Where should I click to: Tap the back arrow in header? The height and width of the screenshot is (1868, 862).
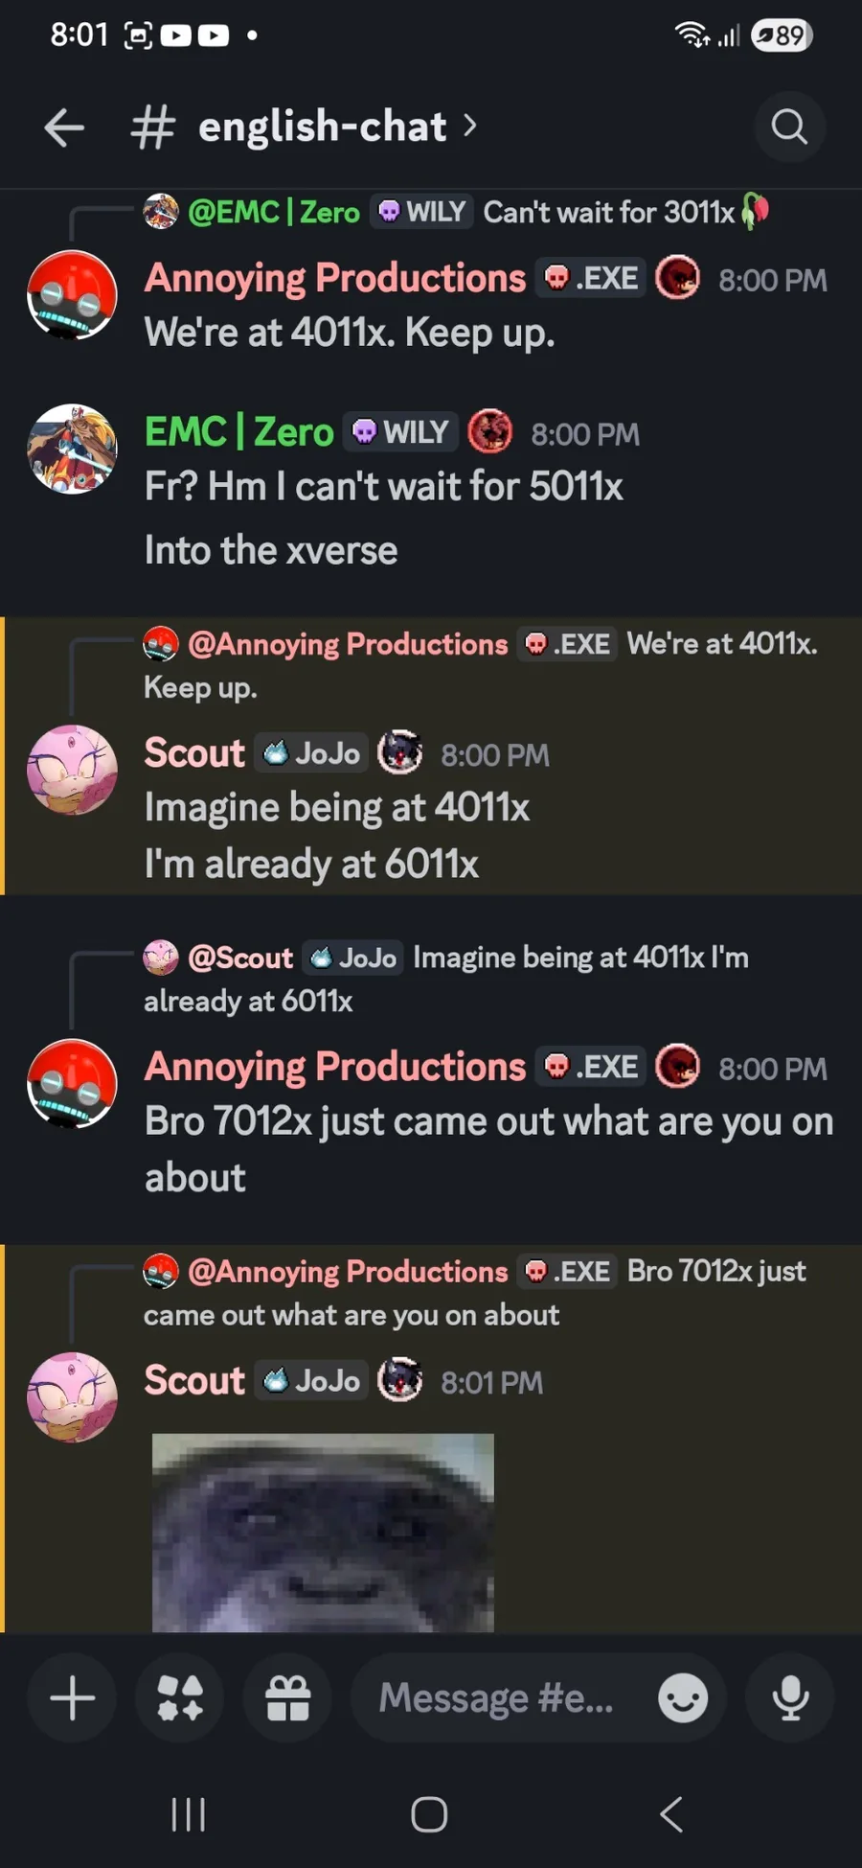pos(64,127)
